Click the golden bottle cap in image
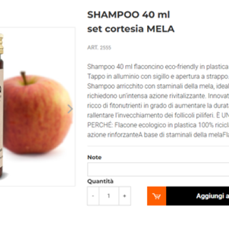The image size is (229, 229). 2,44
